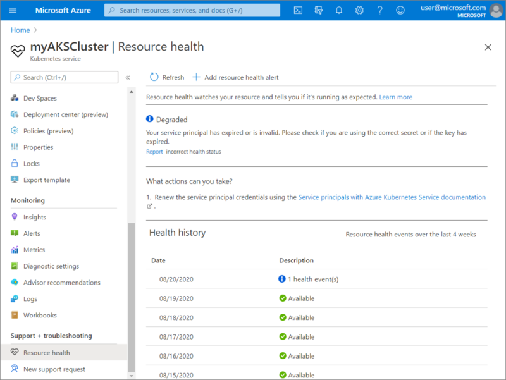The height and width of the screenshot is (380, 506).
Task: Open the notifications bell
Action: point(339,10)
